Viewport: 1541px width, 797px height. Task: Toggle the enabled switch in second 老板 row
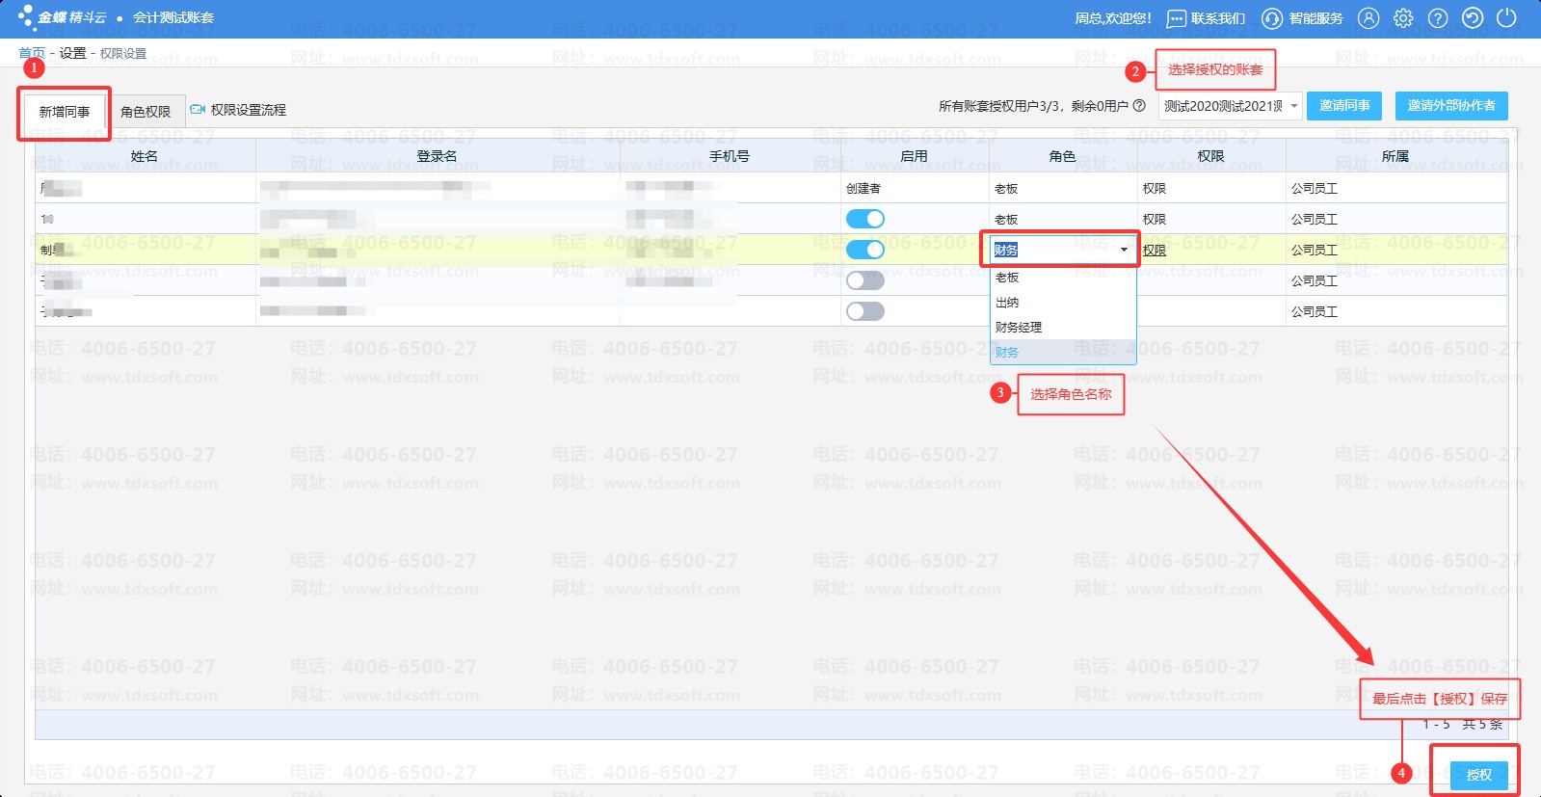click(x=864, y=219)
